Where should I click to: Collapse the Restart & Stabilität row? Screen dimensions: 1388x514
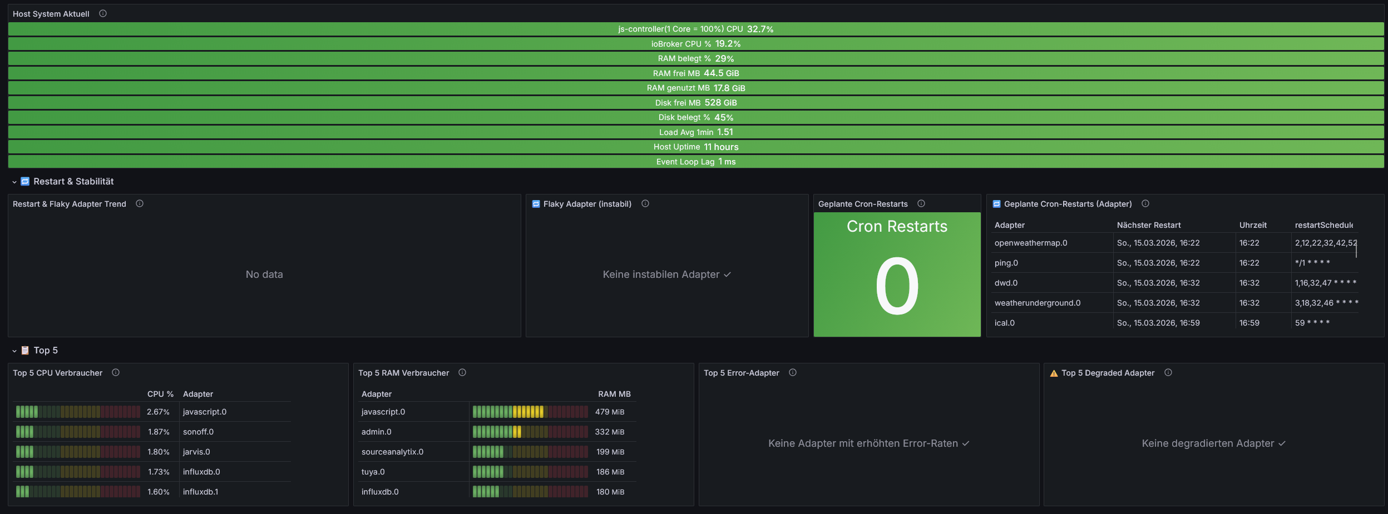pos(14,182)
